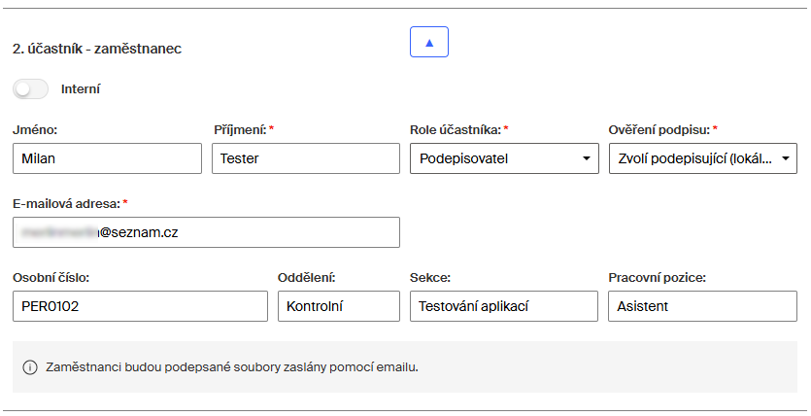The height and width of the screenshot is (416, 811).
Task: Click the Pracovní pozice label
Action: pos(657,277)
